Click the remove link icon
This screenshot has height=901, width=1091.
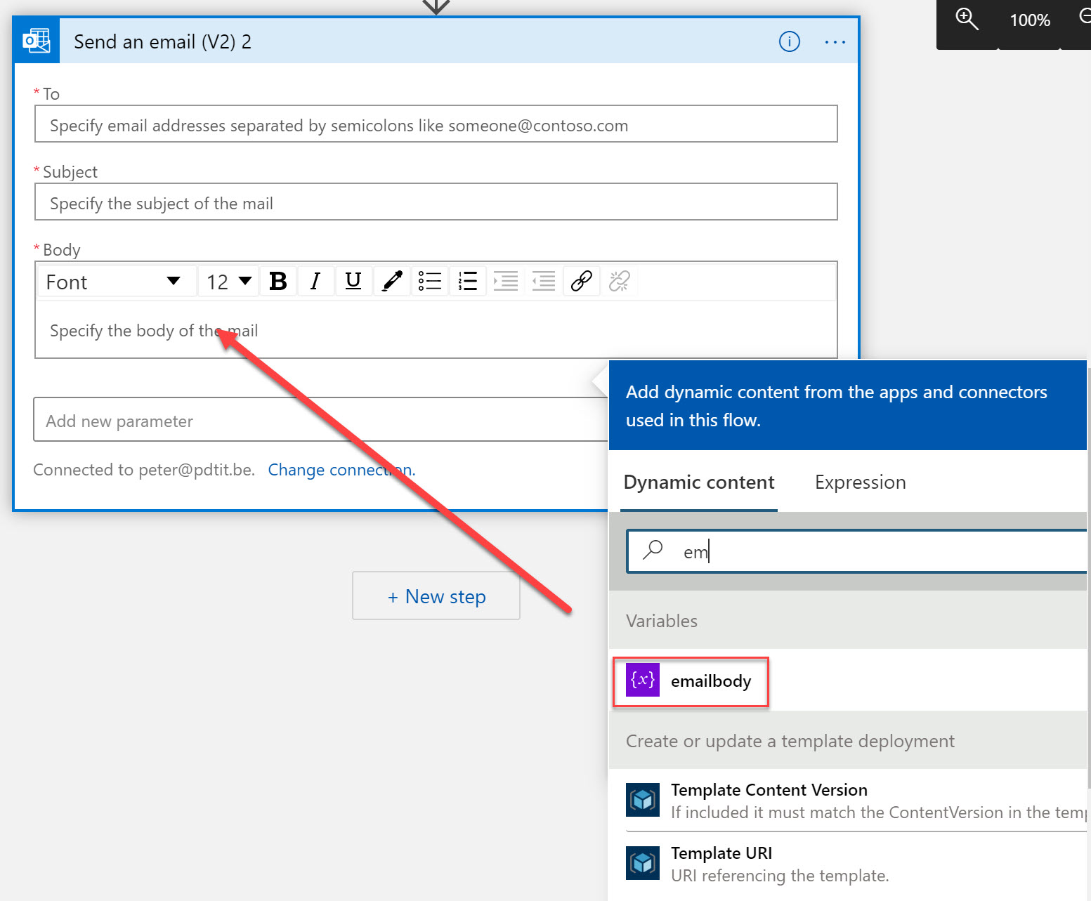pyautogui.click(x=619, y=282)
